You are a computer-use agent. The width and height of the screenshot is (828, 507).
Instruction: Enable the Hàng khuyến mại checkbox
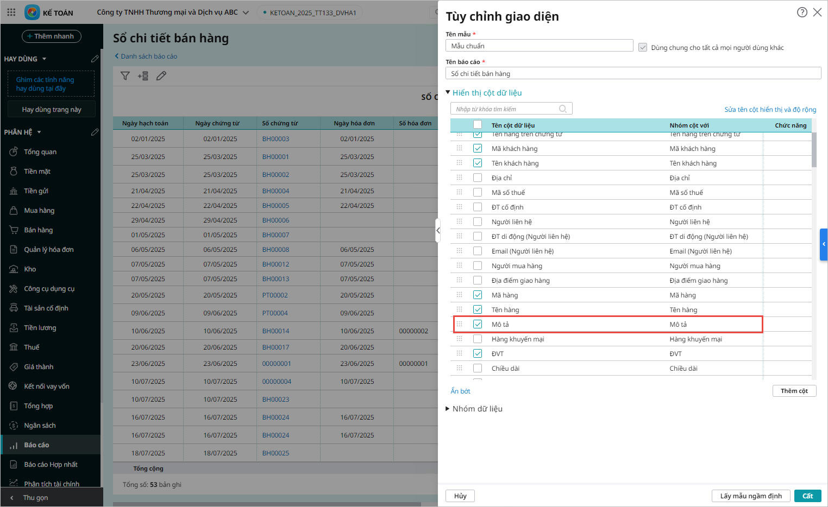[x=478, y=339]
